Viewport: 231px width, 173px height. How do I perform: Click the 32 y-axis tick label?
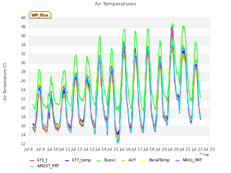click(x=23, y=54)
